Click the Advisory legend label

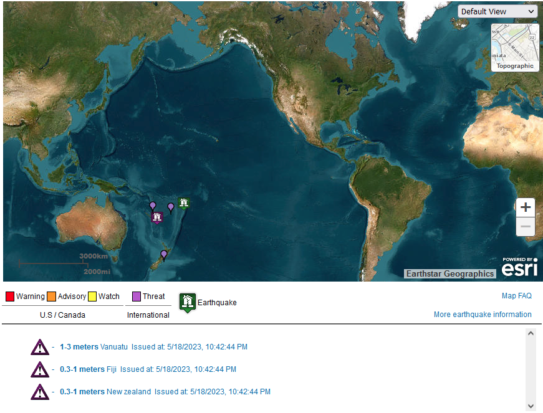click(72, 297)
